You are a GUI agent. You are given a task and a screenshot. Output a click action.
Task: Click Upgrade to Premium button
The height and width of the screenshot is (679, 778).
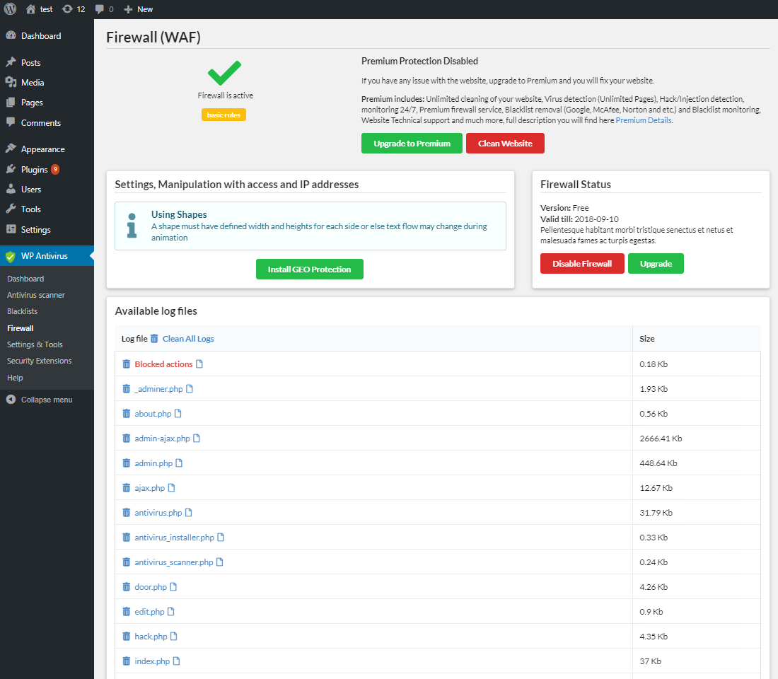[412, 144]
